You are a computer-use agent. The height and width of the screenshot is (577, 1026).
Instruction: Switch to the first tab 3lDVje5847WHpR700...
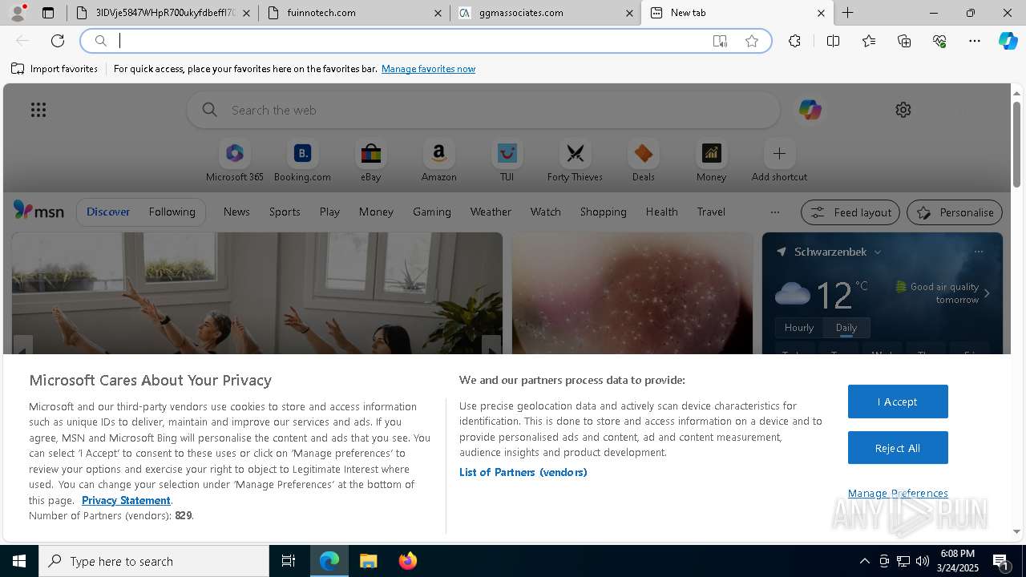coord(163,13)
